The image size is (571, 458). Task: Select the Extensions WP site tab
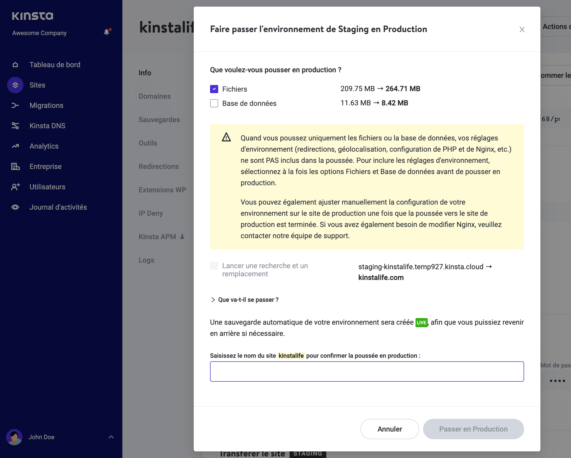(x=162, y=190)
